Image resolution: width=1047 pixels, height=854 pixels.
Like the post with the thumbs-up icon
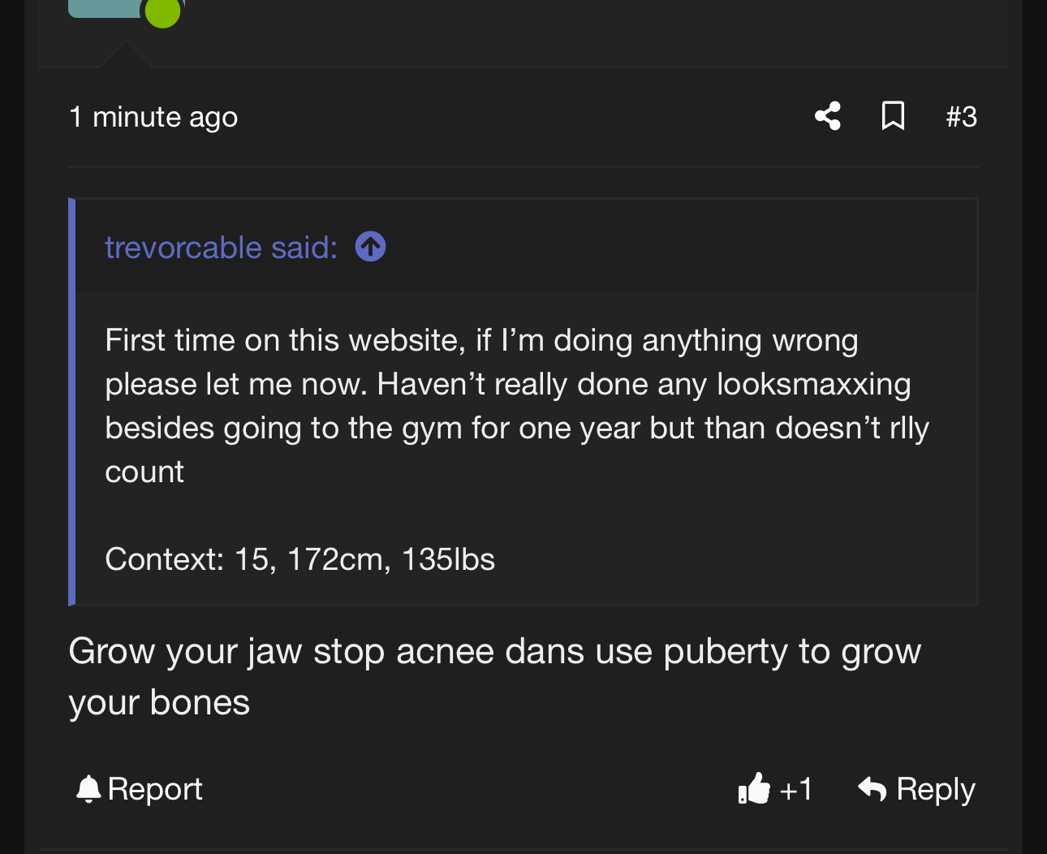754,788
